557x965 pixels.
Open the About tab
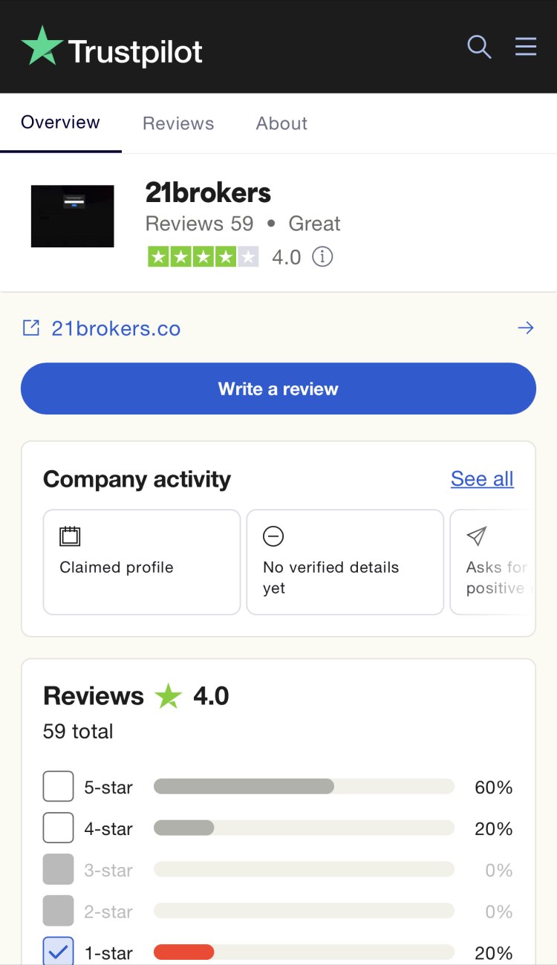coord(281,123)
